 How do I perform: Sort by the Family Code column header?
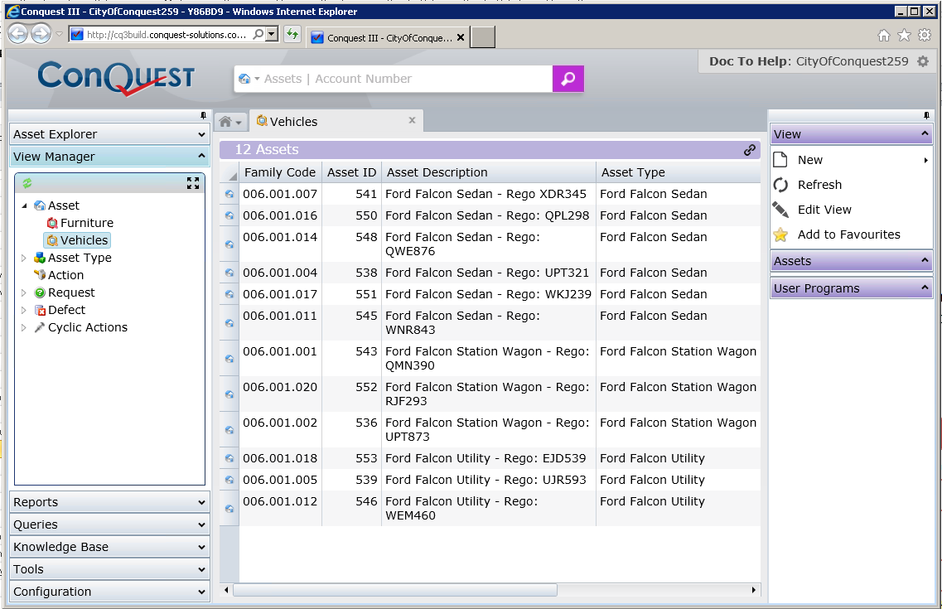pos(280,172)
